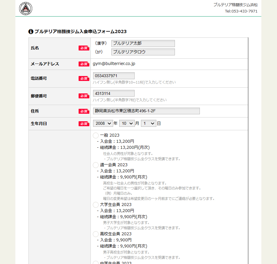Viewport: 277px width, 264px height.
Task: Click the 週一会員 2023 plan label text
Action: click(x=114, y=165)
